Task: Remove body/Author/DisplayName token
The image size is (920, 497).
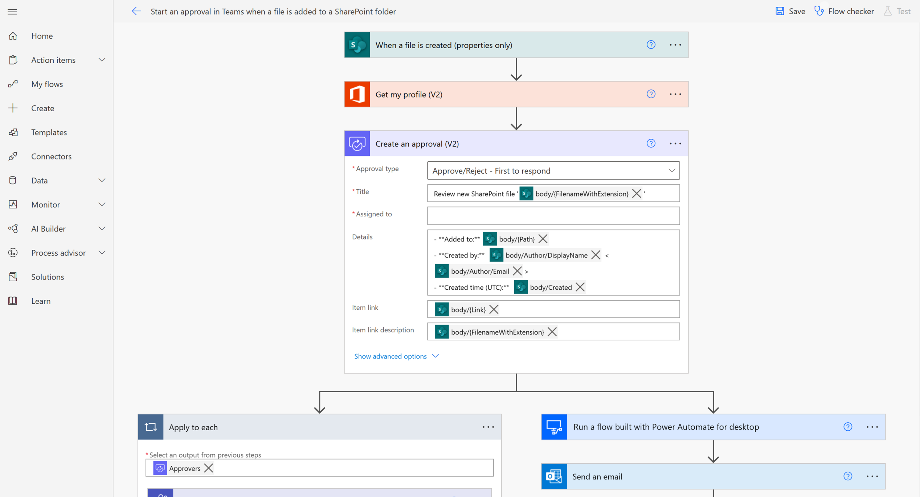Action: coord(595,255)
